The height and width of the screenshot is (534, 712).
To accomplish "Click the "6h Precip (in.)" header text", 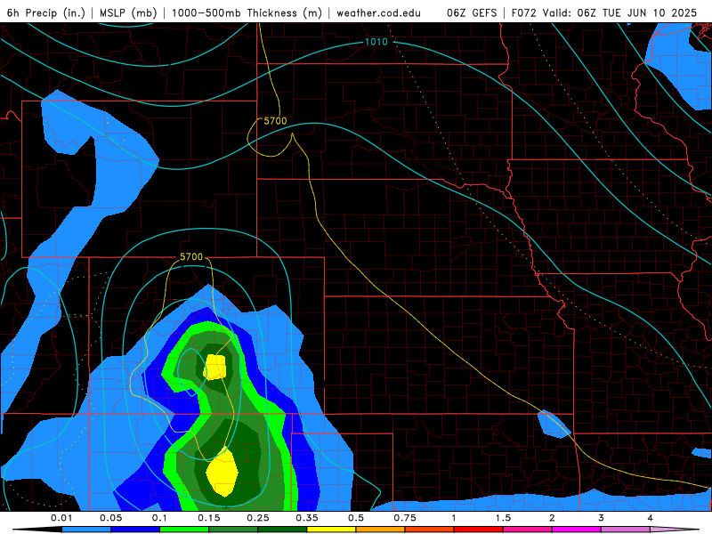I will [46, 12].
